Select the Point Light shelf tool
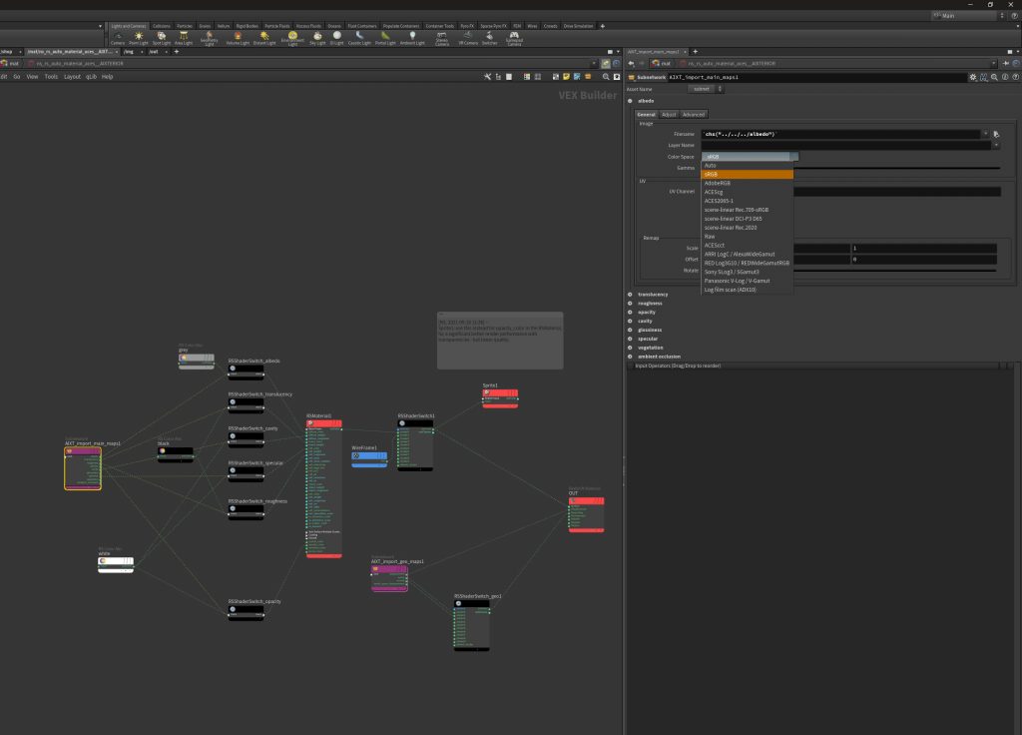Image resolution: width=1022 pixels, height=735 pixels. [139, 38]
